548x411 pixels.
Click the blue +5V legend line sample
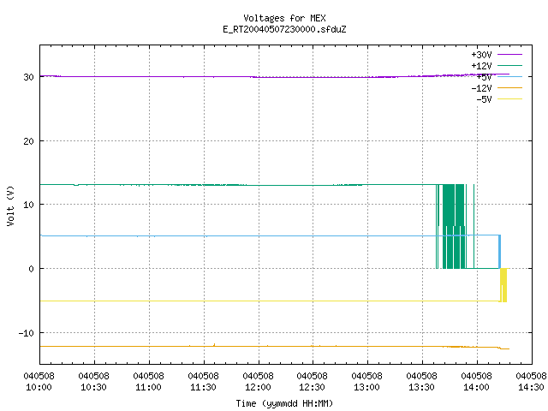pyautogui.click(x=509, y=76)
